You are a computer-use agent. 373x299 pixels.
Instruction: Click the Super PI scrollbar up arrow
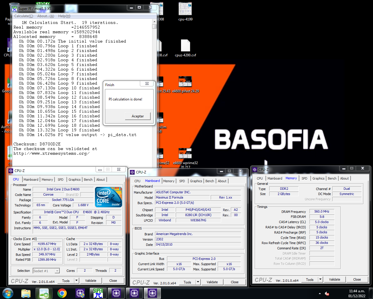tap(154, 22)
